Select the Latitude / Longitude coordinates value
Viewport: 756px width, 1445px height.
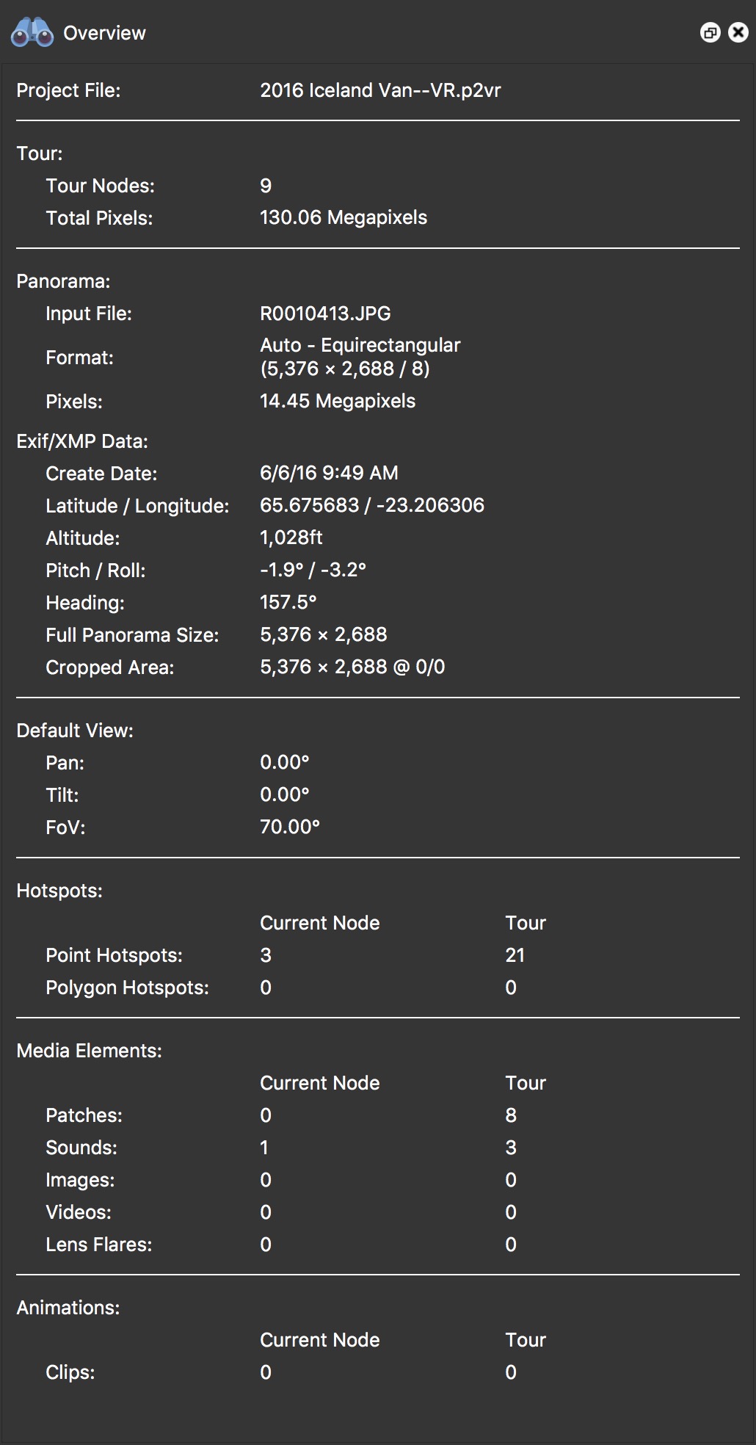[373, 505]
